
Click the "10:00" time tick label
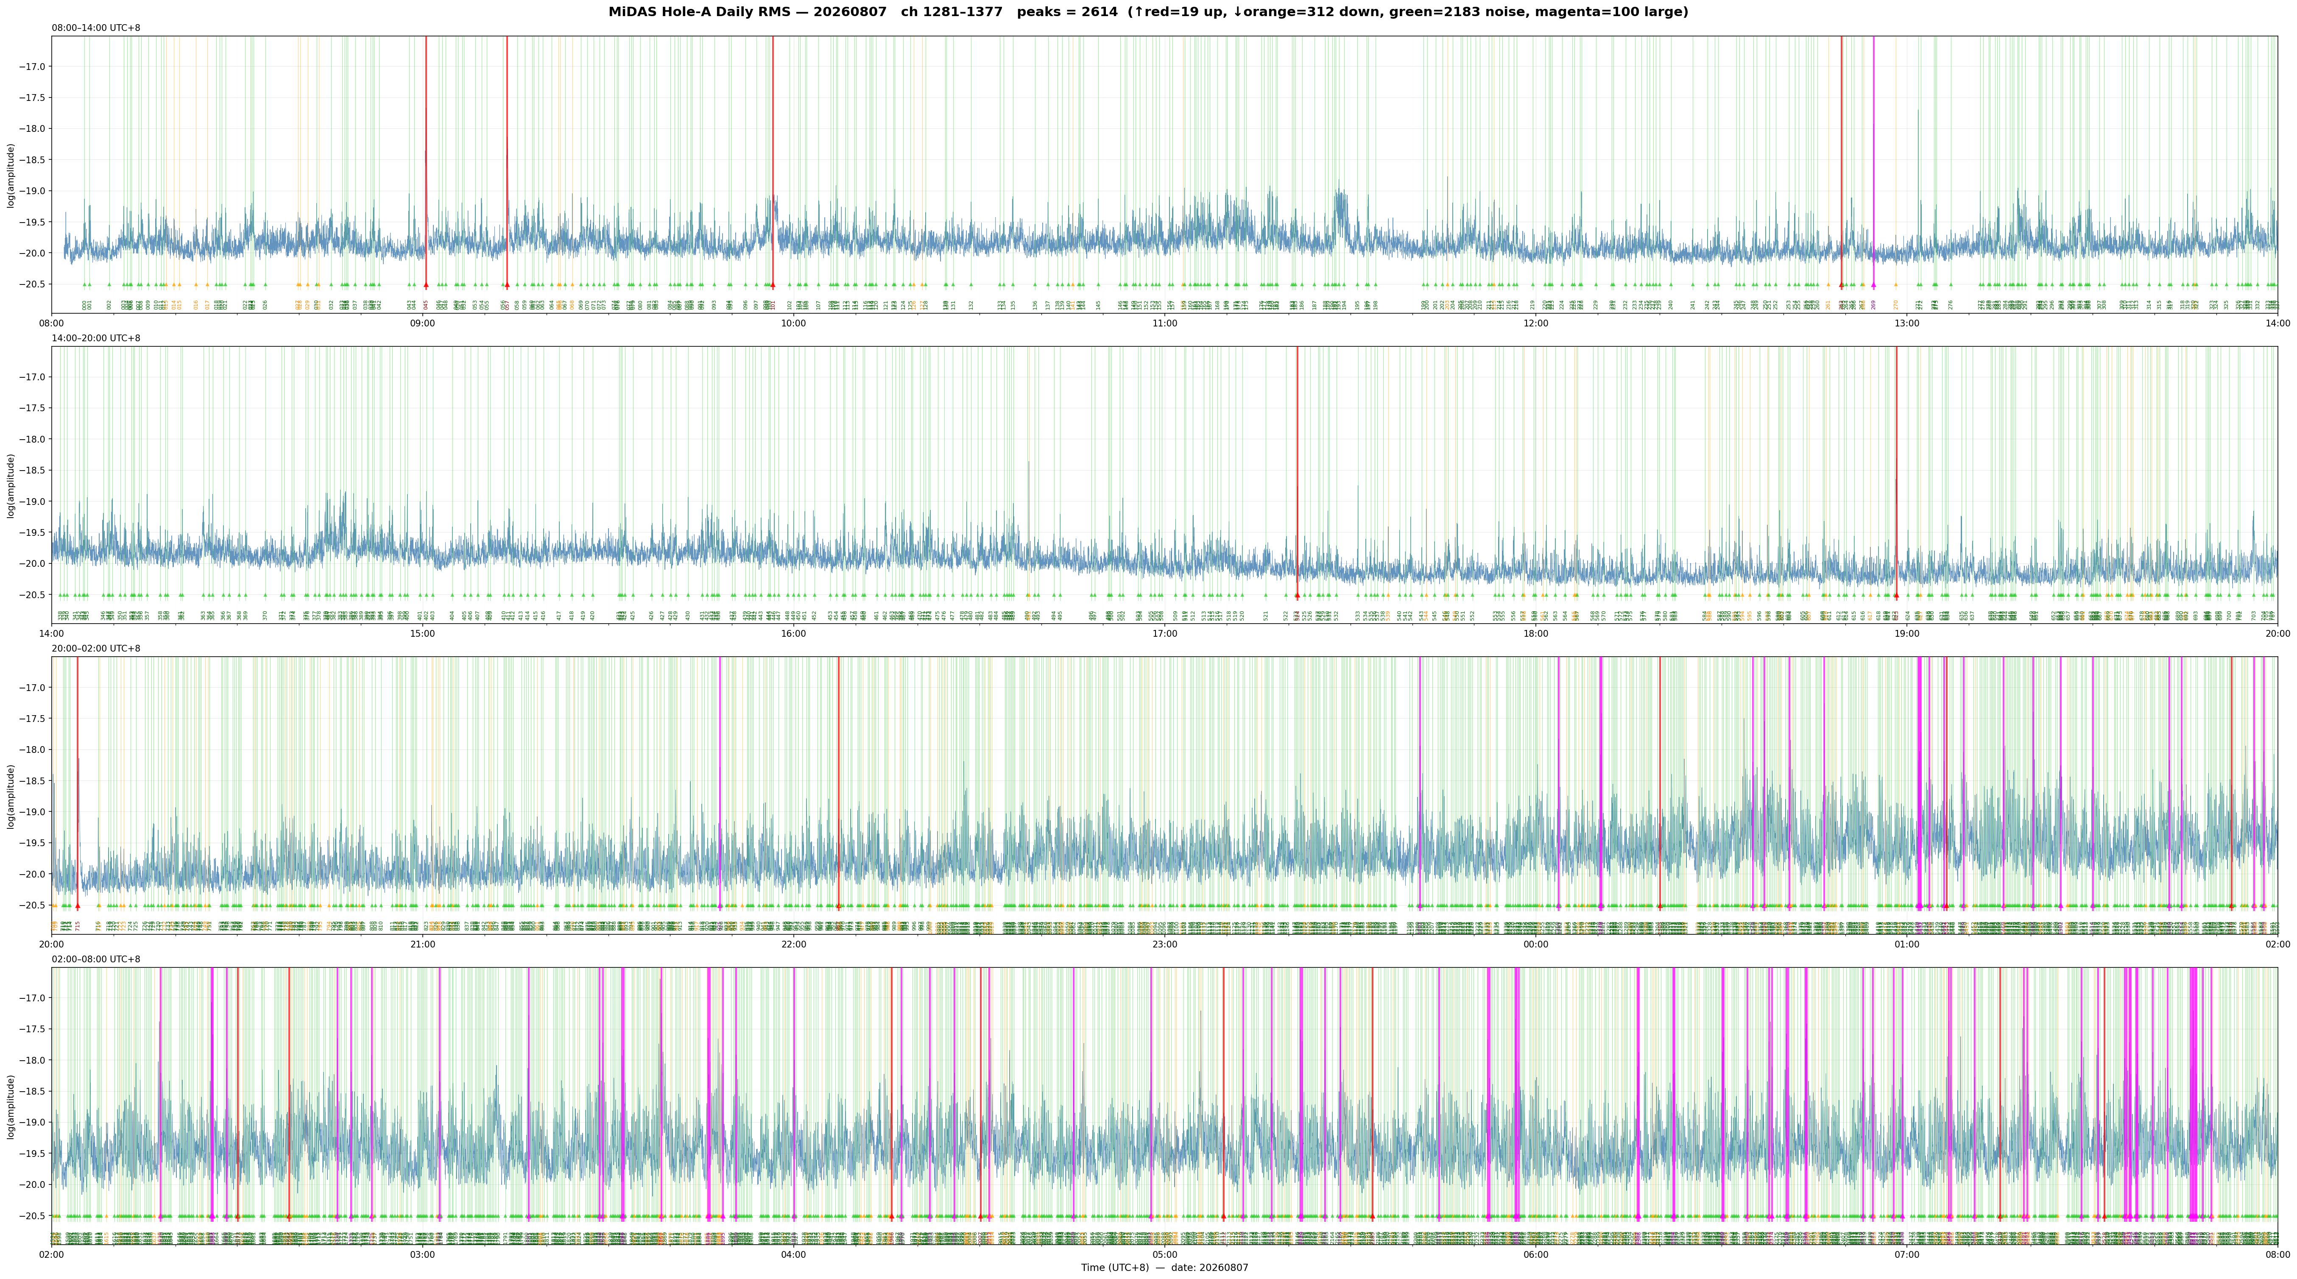[794, 323]
